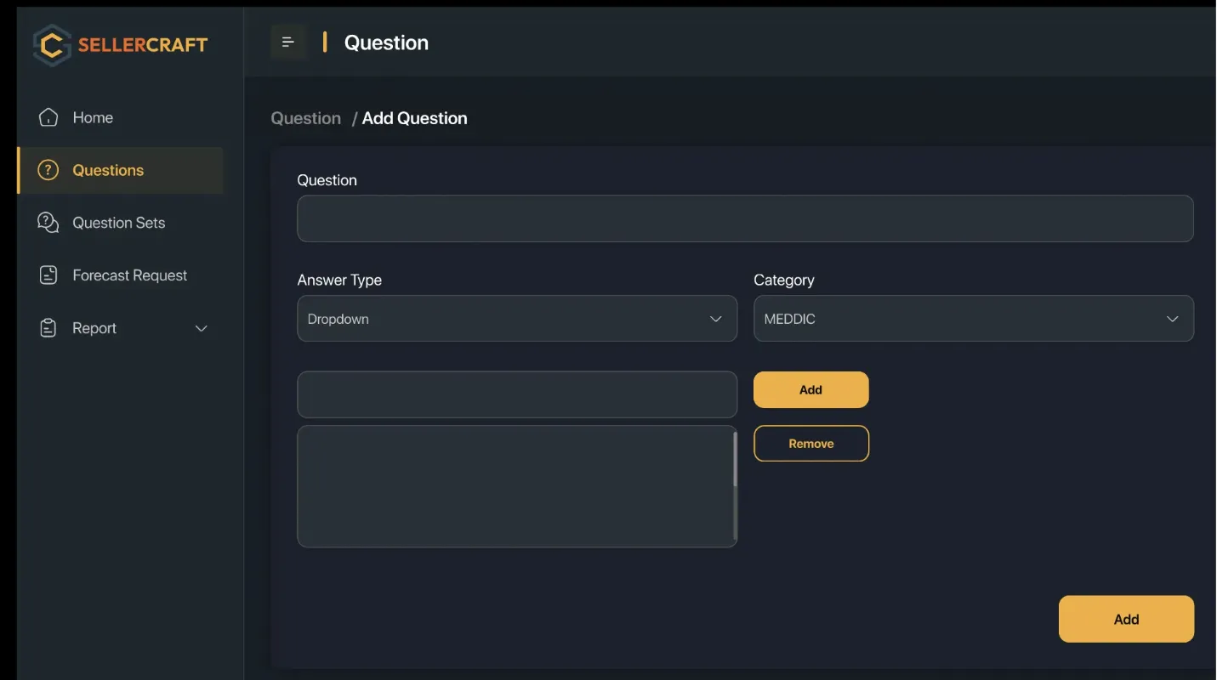Click the Home house icon

click(48, 117)
